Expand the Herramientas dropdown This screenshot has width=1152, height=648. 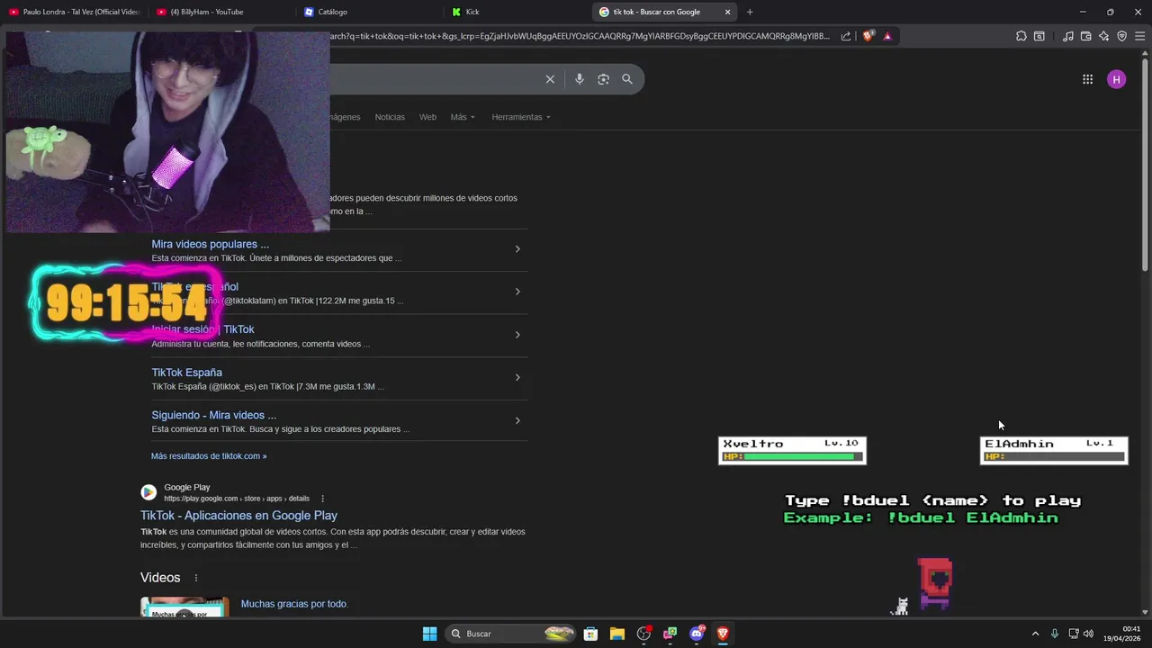point(521,117)
